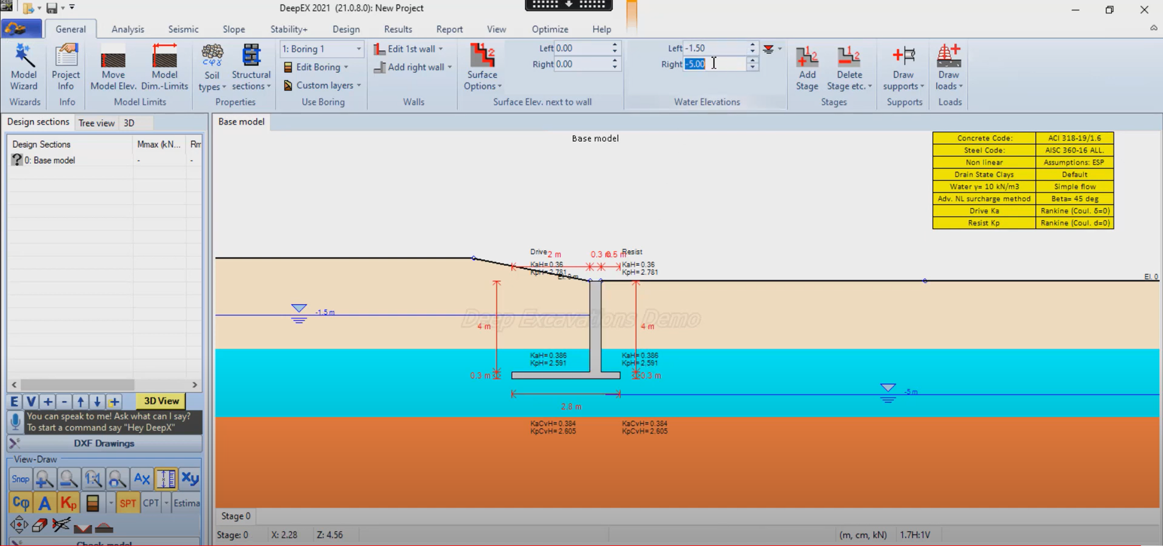
Task: Open Surface Options
Action: 482,67
